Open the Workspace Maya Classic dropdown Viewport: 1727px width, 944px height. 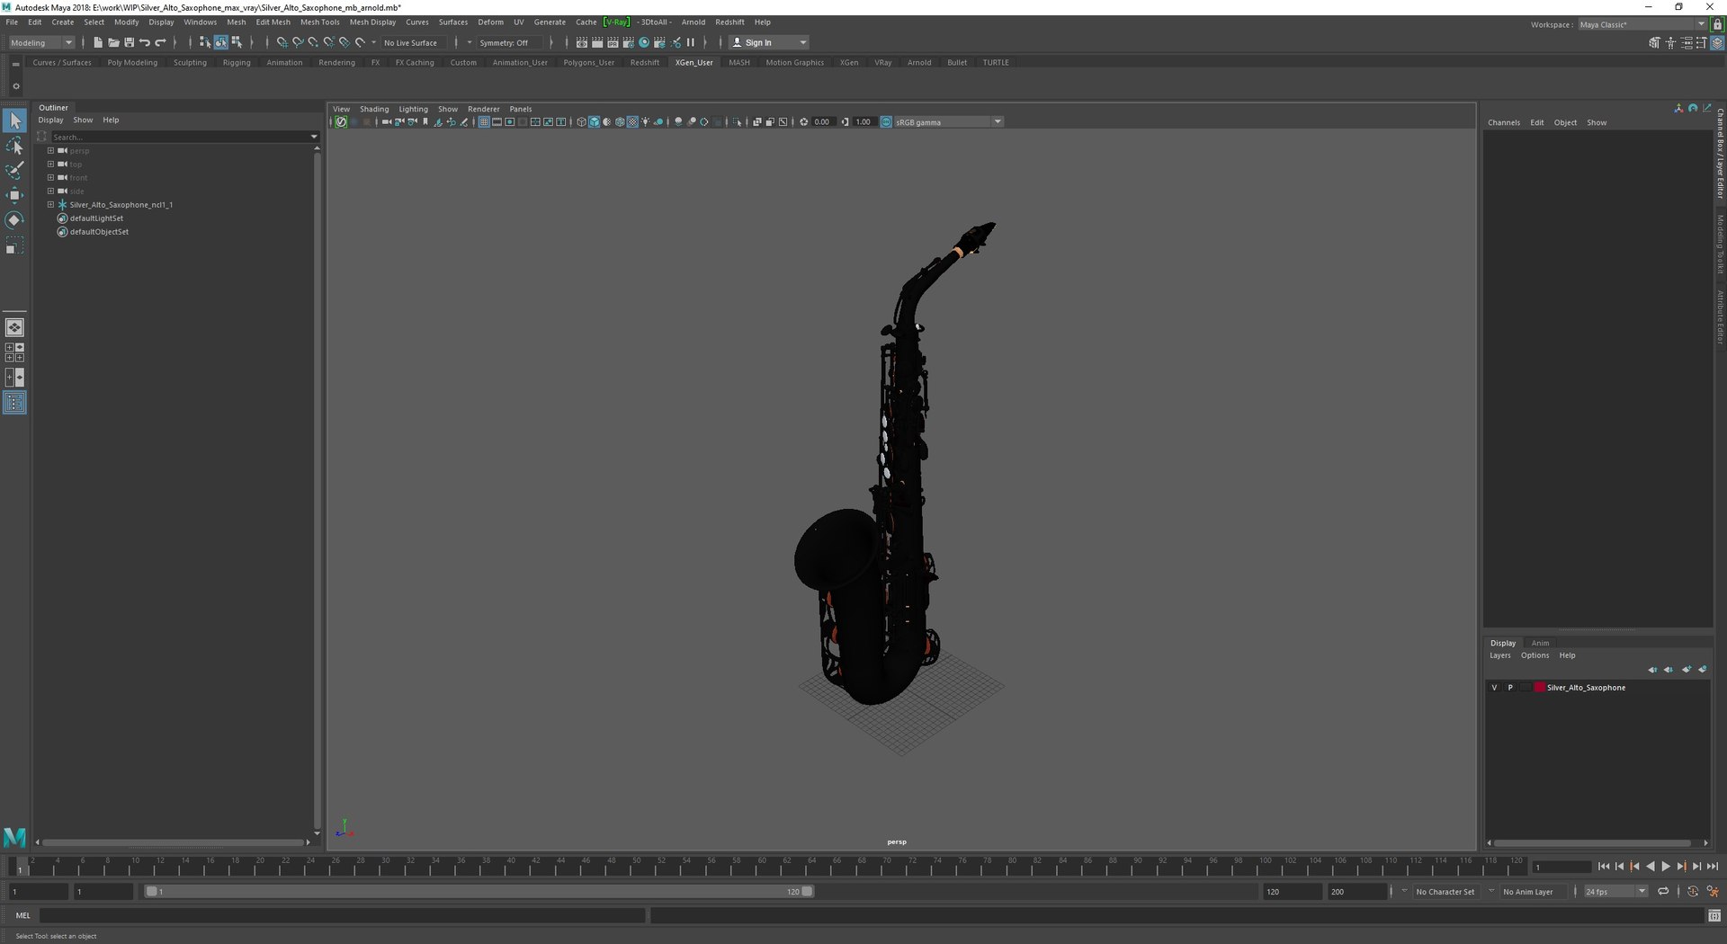point(1642,24)
